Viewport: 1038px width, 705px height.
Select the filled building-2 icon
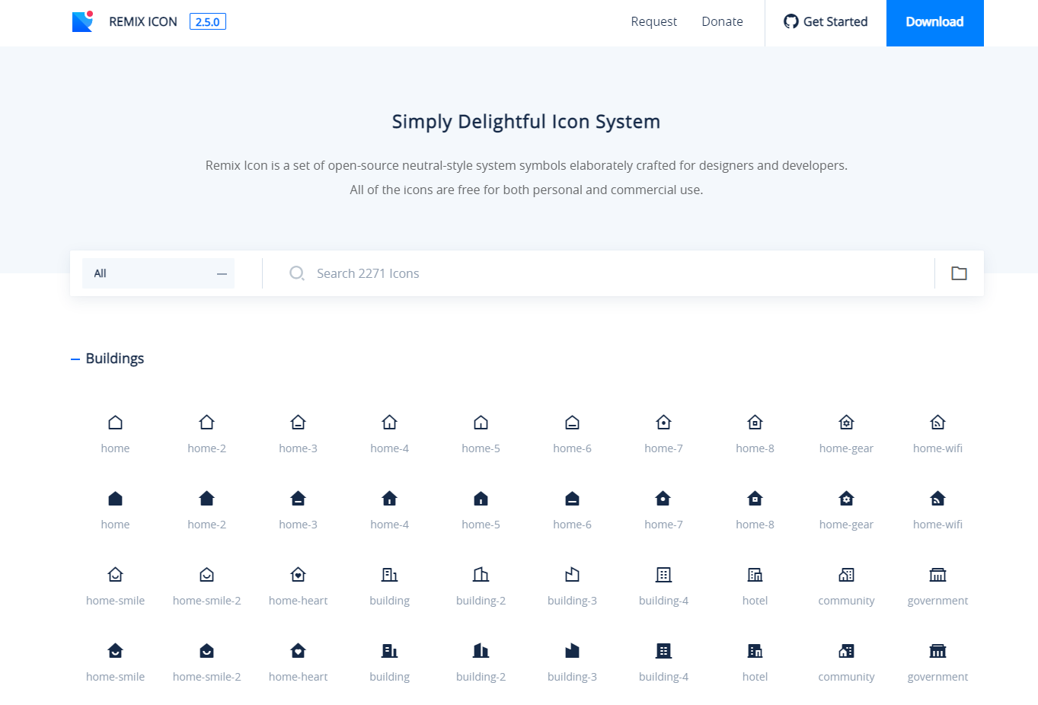(x=481, y=651)
